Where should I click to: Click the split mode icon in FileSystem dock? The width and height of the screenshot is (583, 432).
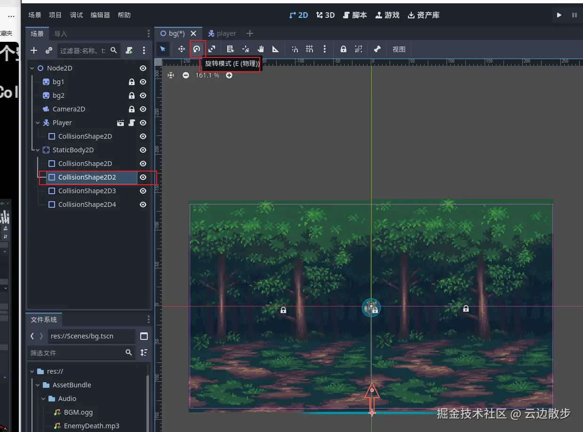click(144, 336)
